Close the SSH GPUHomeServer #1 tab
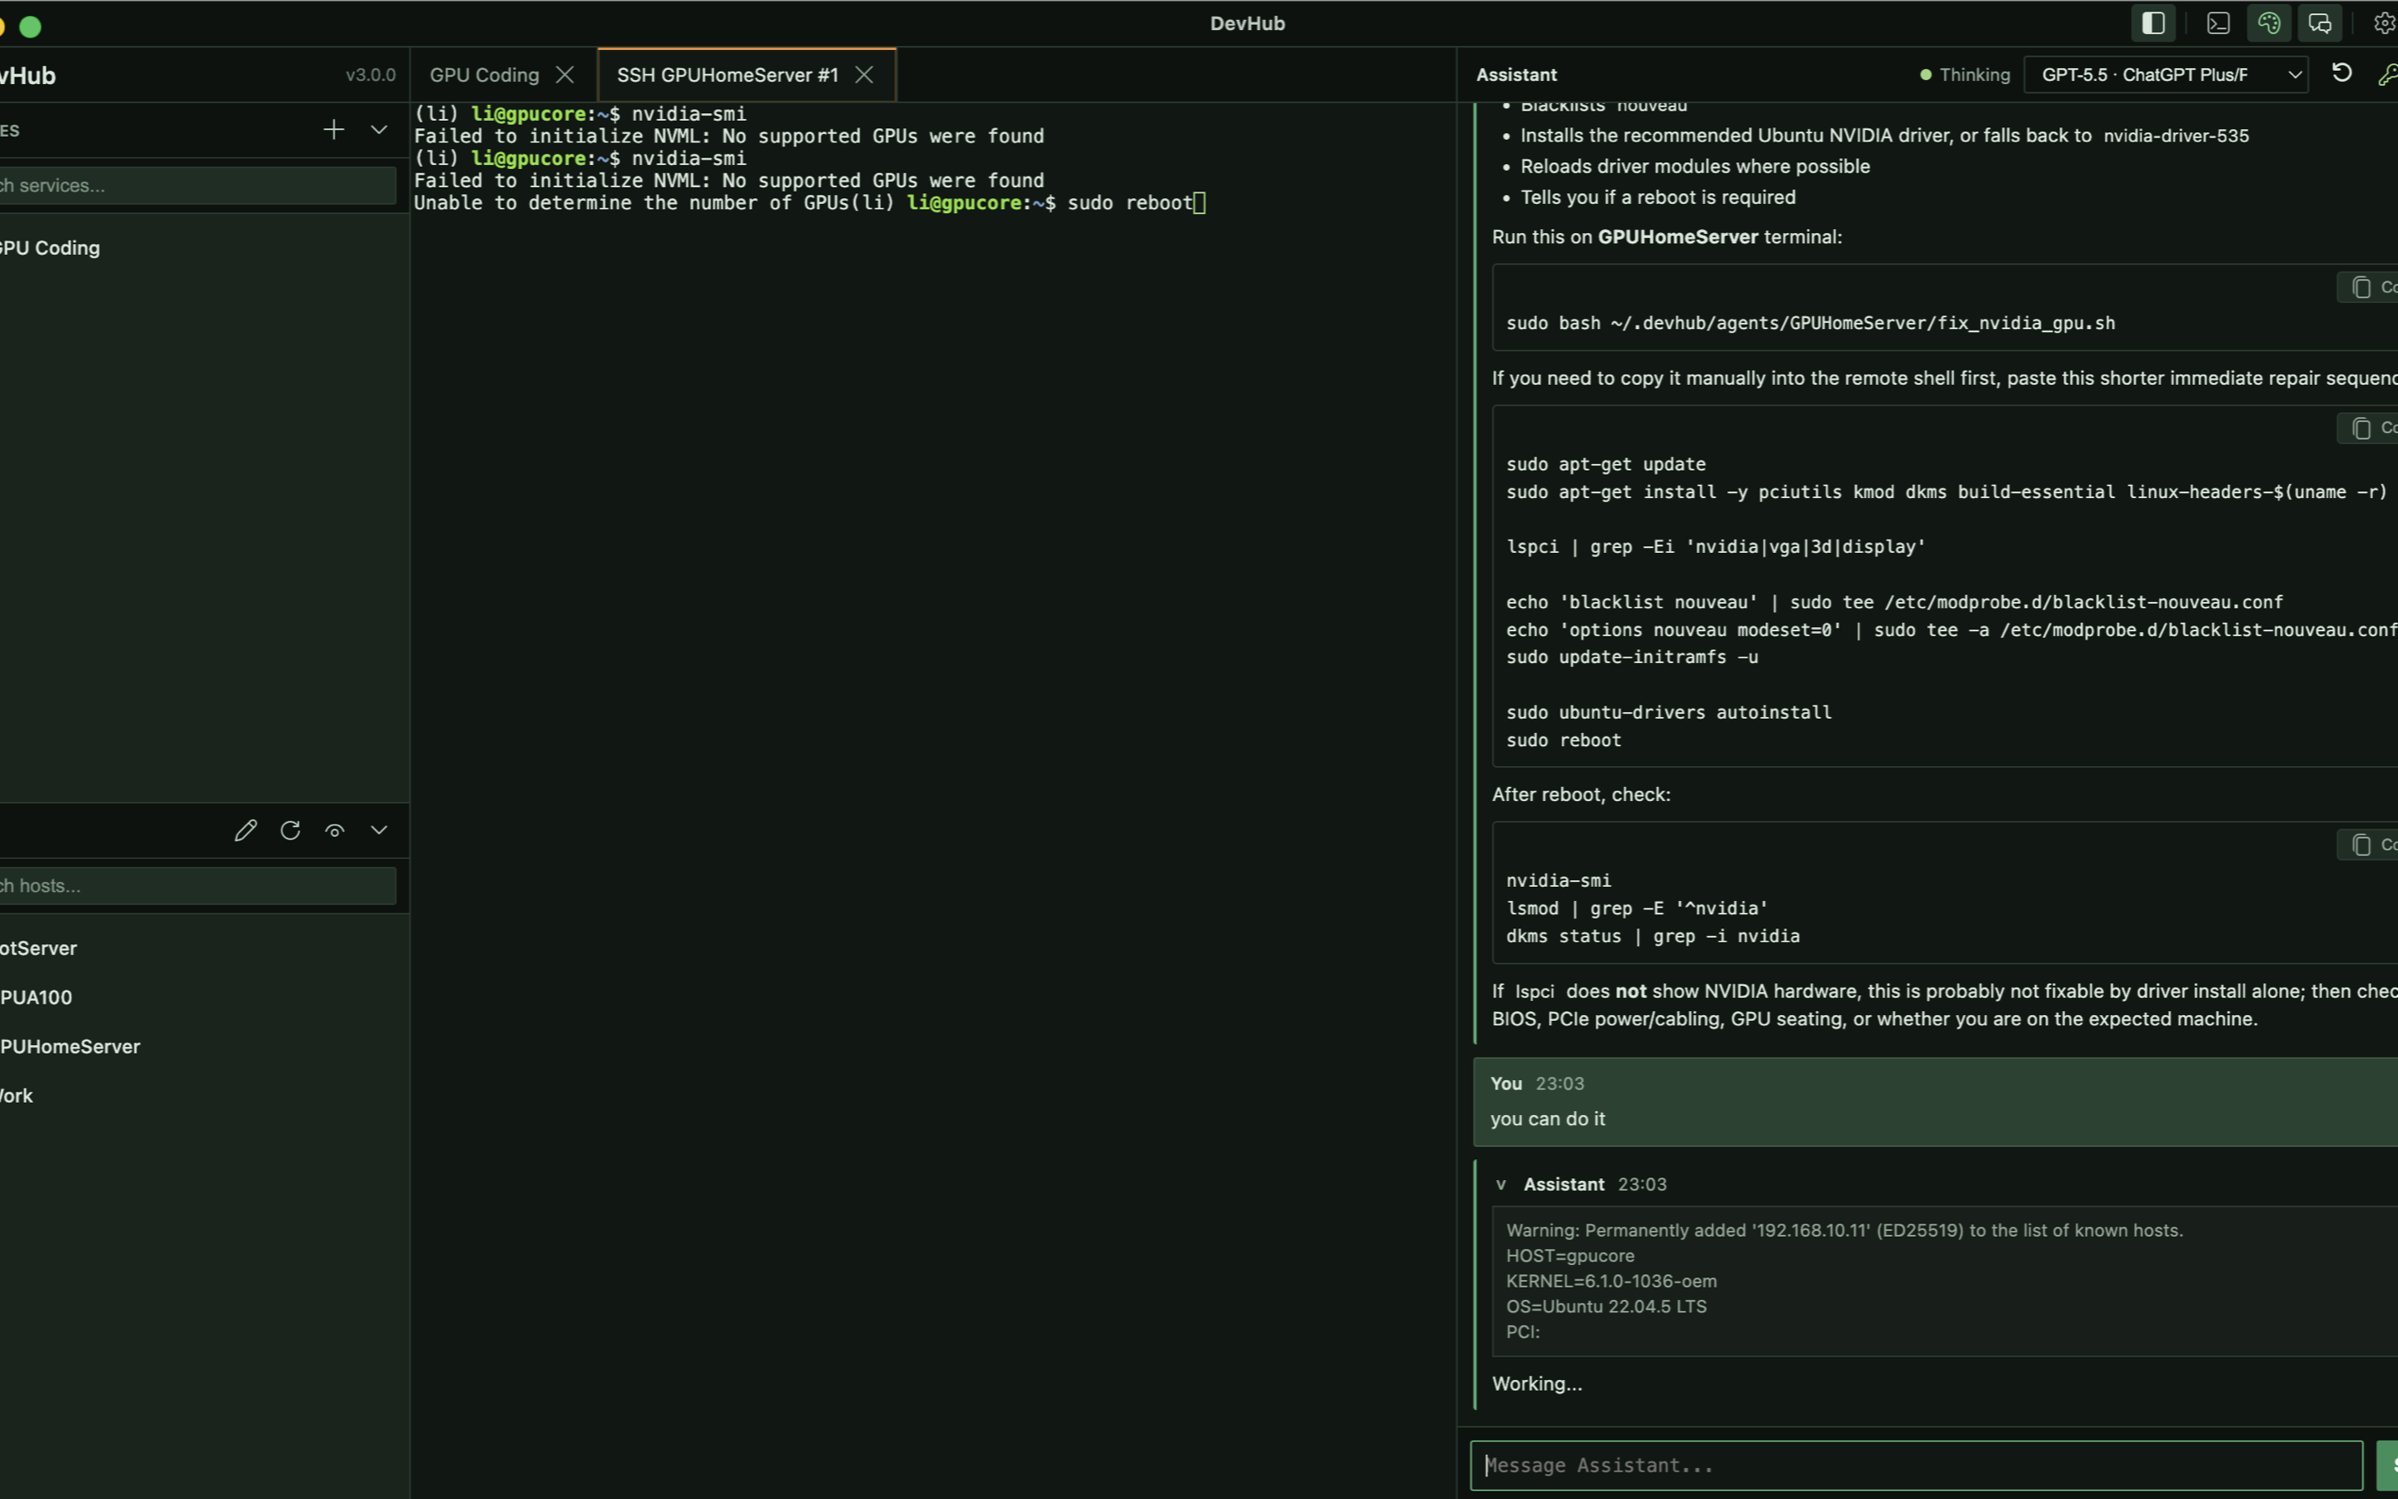2398x1499 pixels. 864,75
